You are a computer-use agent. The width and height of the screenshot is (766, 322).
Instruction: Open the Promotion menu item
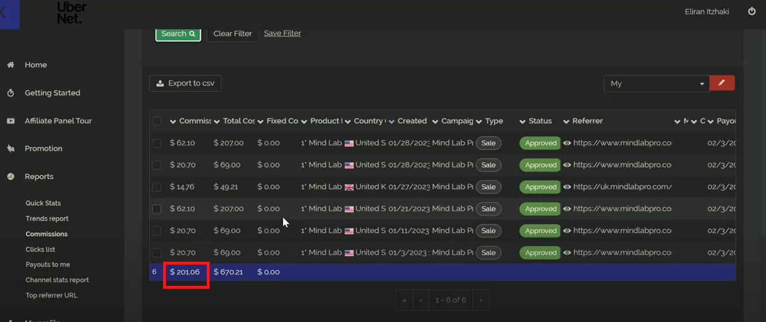click(x=44, y=149)
